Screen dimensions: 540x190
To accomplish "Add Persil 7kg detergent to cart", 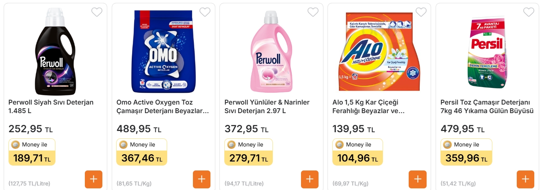I will [x=525, y=179].
